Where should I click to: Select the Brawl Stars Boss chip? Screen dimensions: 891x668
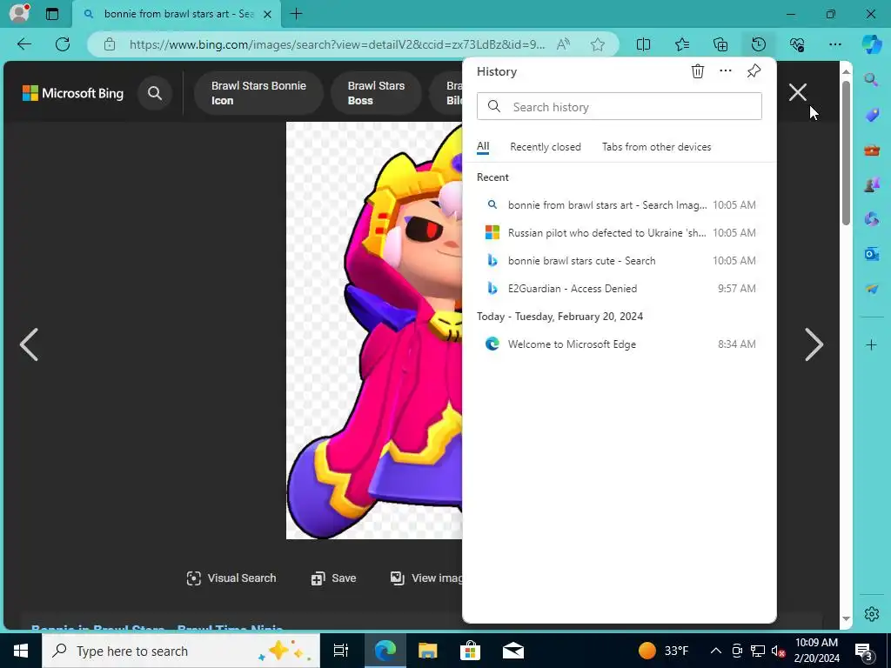[x=376, y=93]
